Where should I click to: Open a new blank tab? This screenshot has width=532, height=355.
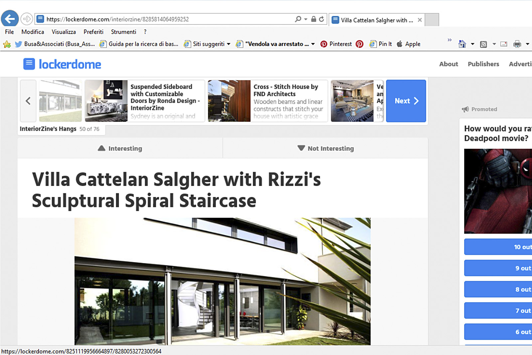pyautogui.click(x=432, y=20)
